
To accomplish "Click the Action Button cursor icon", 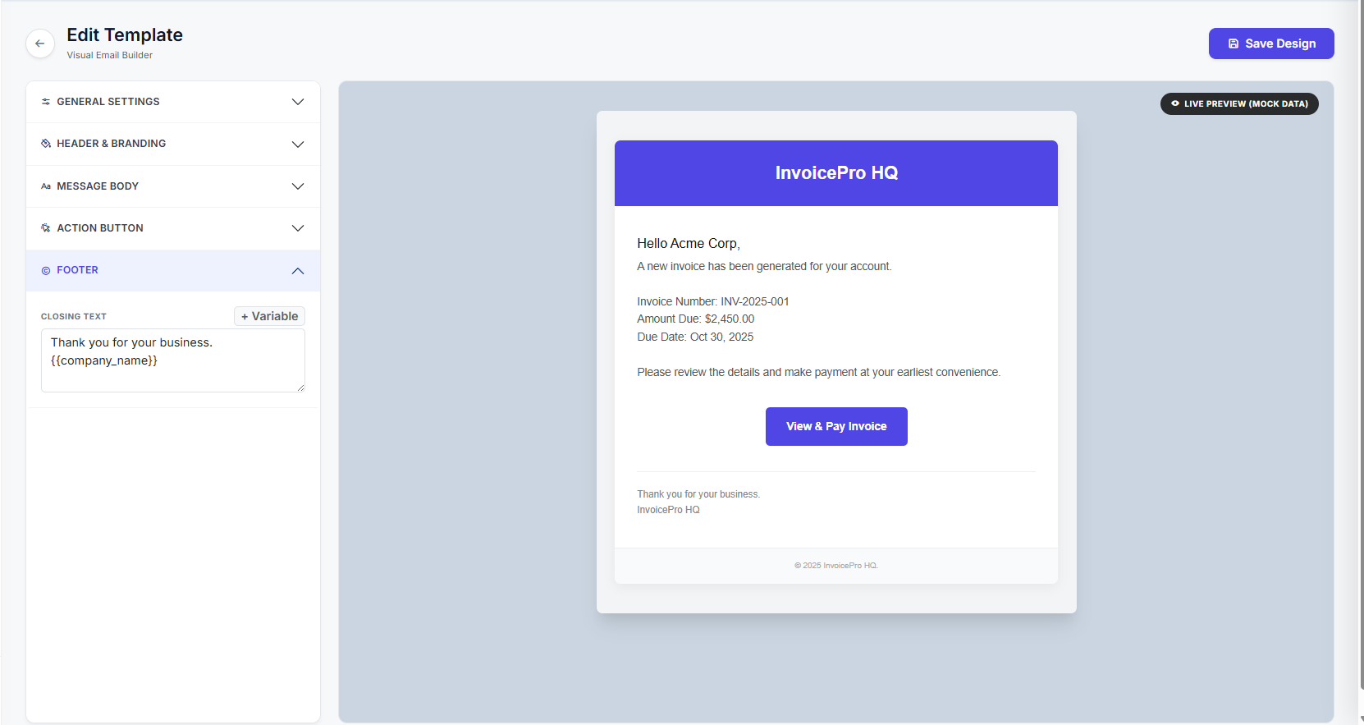I will [46, 227].
